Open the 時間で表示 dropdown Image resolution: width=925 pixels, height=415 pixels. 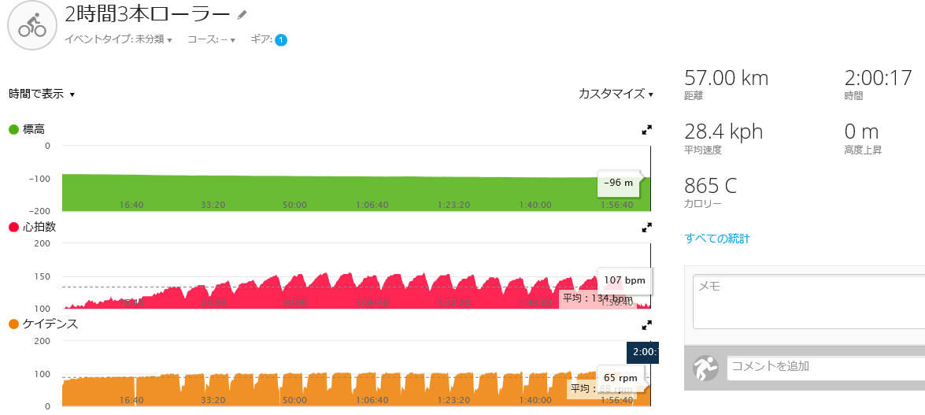41,94
